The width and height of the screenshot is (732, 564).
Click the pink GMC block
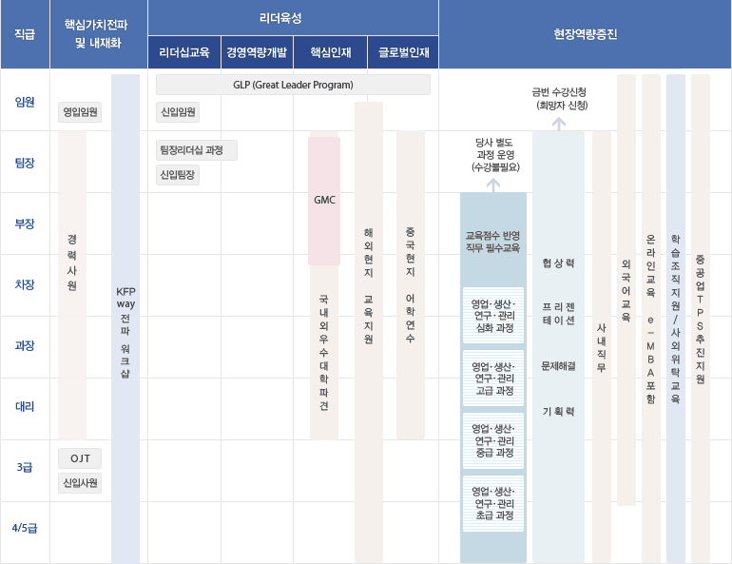324,201
